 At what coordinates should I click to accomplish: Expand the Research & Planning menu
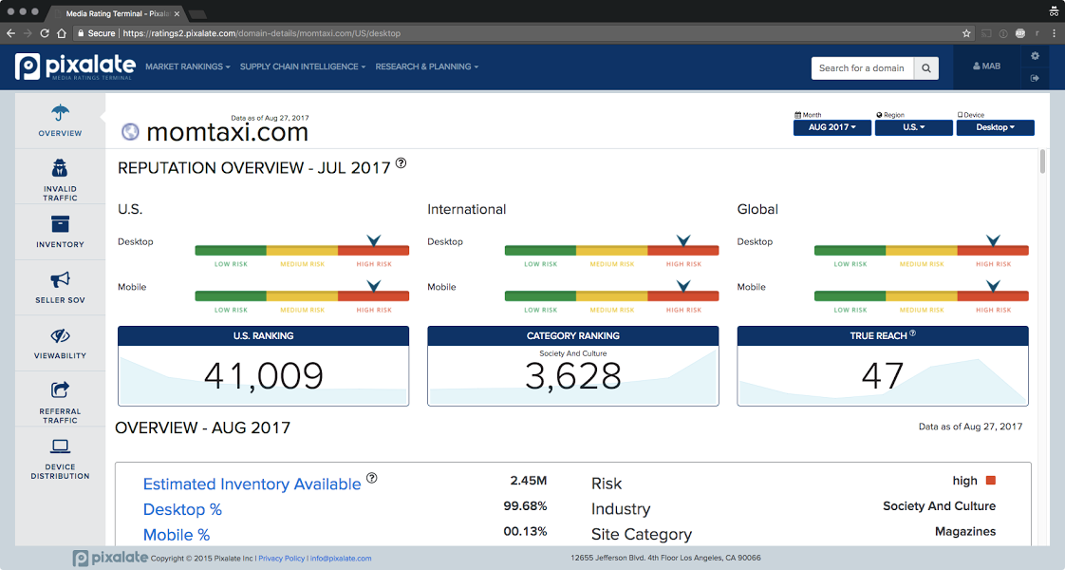click(426, 66)
